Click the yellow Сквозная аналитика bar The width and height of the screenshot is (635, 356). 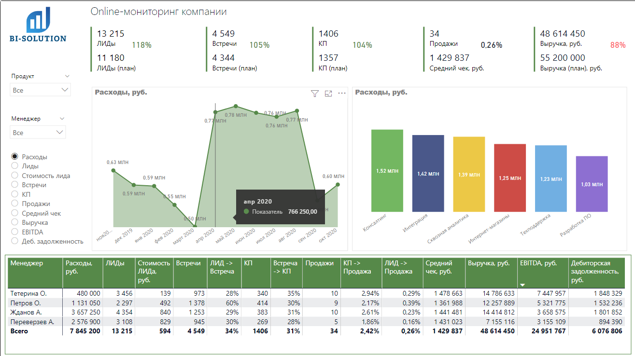coord(469,174)
